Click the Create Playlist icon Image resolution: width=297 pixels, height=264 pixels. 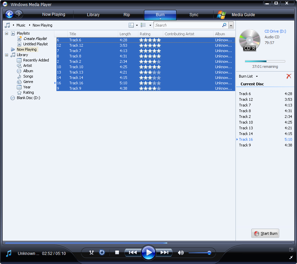tap(19, 38)
